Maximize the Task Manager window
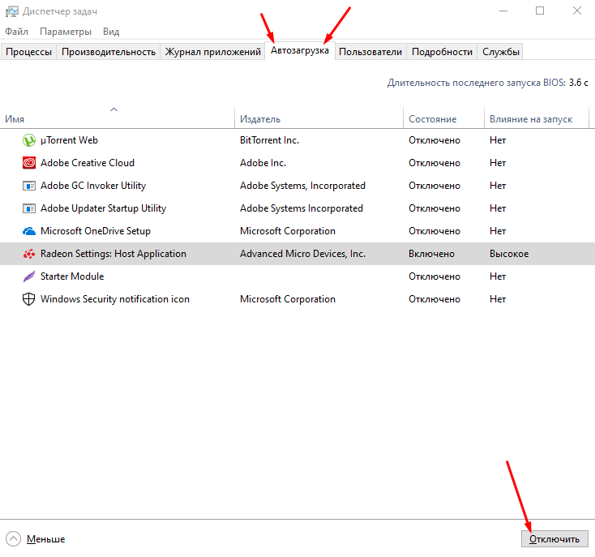The width and height of the screenshot is (595, 557). (x=540, y=11)
